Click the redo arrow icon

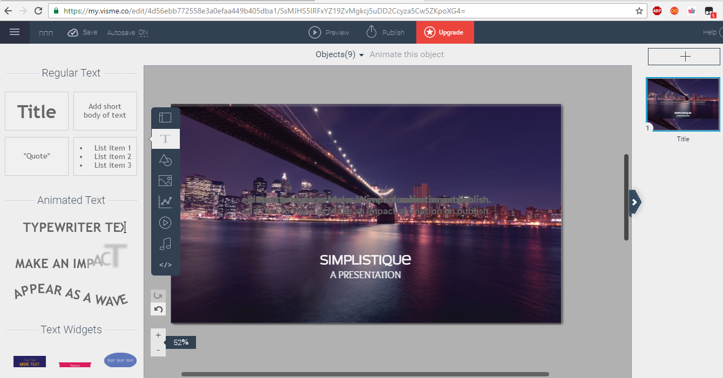pos(158,296)
